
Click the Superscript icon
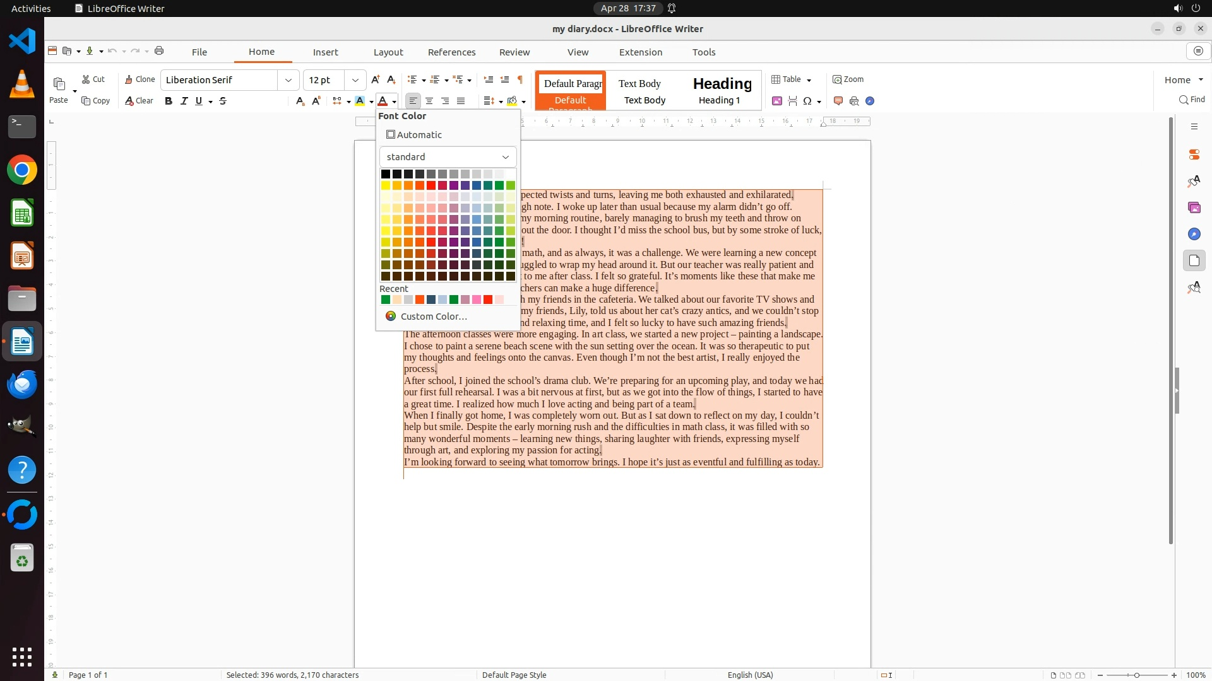316,101
